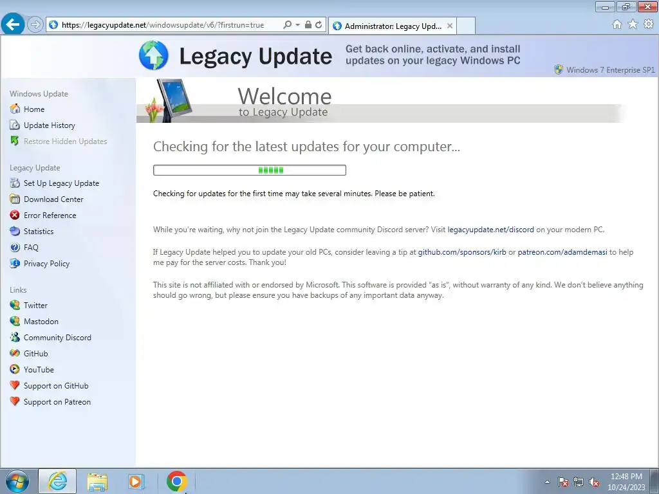
Task: Click the Support on Patreon heart icon
Action: click(x=15, y=401)
